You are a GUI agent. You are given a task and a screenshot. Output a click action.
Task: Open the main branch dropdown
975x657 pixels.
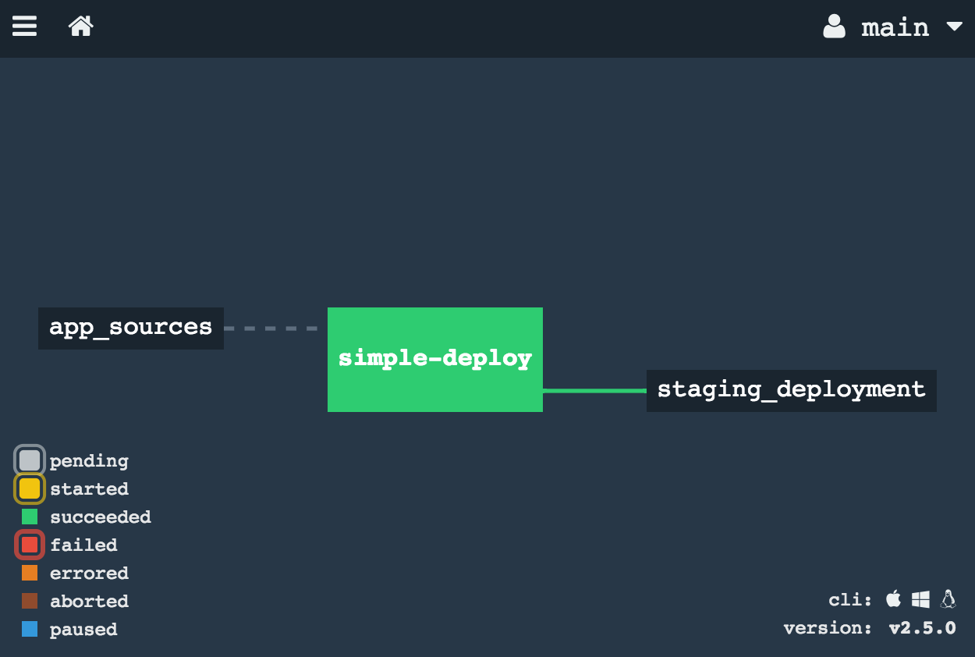point(895,27)
